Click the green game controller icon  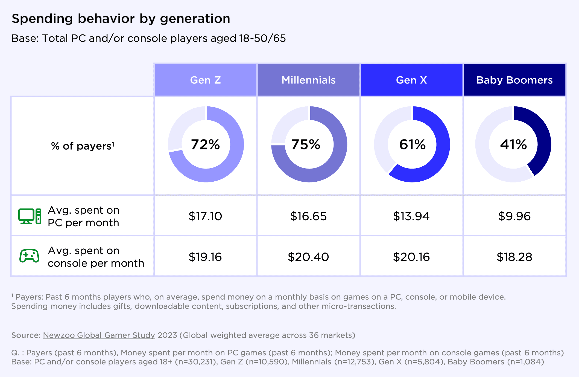click(29, 256)
